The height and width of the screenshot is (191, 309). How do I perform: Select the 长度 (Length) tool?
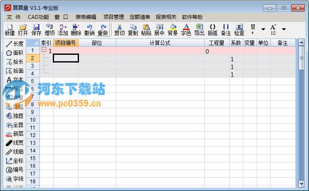coord(15,44)
